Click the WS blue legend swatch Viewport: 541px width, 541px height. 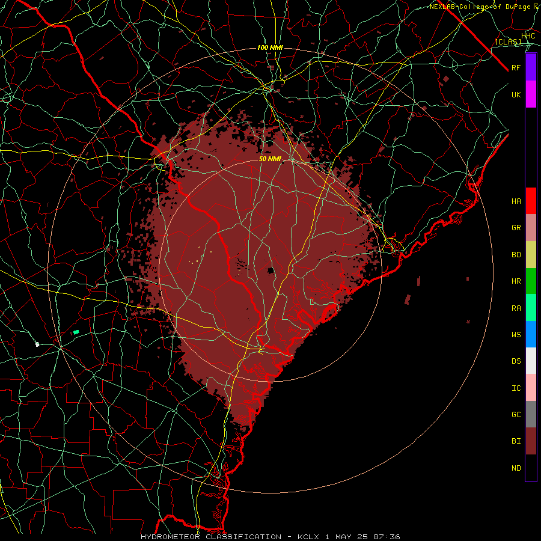click(531, 334)
